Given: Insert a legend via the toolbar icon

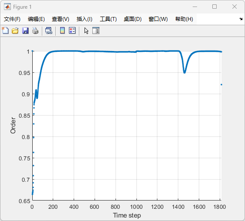Looking at the screenshot, I should (72, 31).
